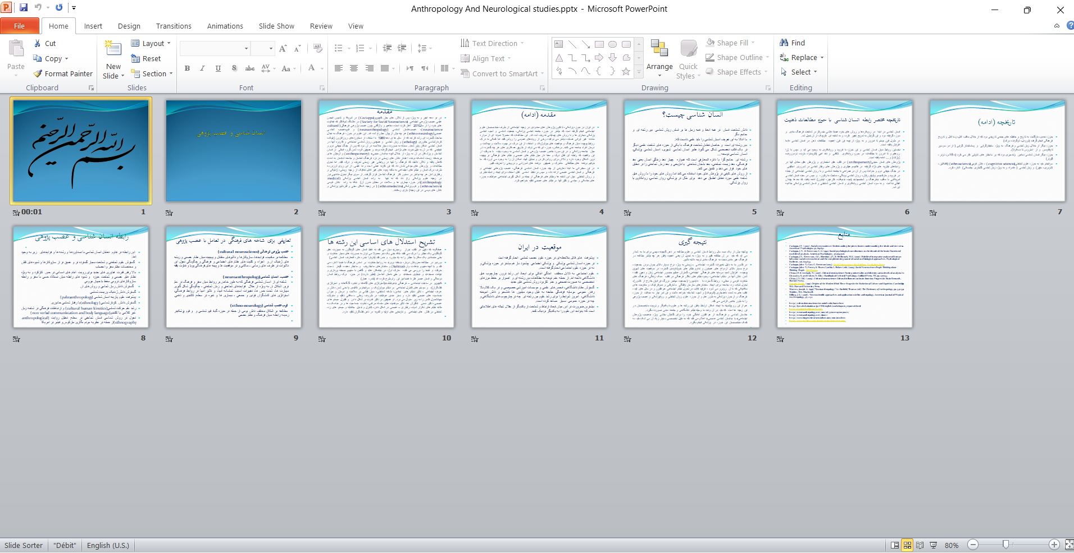Click the Format Painter brush
Viewport: 1074px width, 553px height.
pyautogui.click(x=63, y=73)
